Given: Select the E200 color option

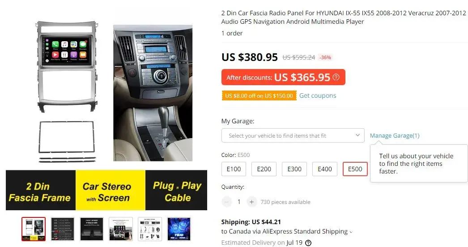Looking at the screenshot, I should pos(264,169).
